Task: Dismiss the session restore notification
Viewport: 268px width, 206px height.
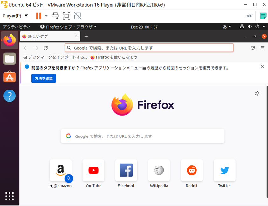Action: pyautogui.click(x=263, y=67)
